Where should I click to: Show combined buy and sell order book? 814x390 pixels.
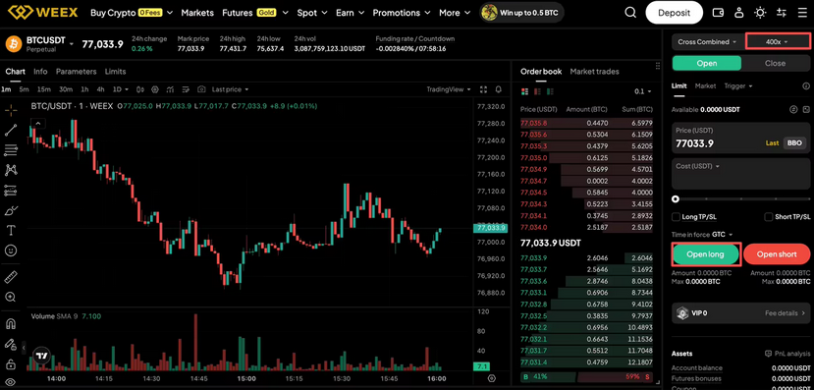[524, 91]
